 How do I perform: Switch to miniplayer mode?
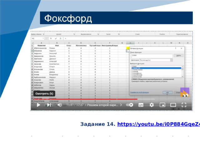(x=162, y=105)
